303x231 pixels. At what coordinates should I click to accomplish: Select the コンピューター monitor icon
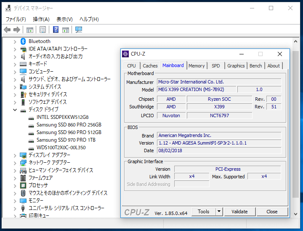pyautogui.click(x=23, y=72)
